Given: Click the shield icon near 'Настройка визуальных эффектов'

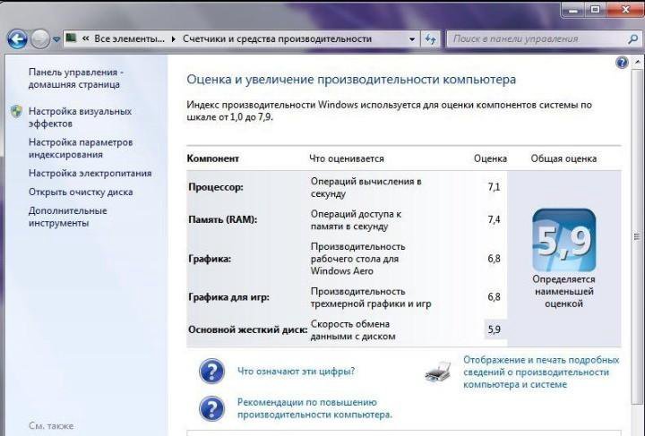Looking at the screenshot, I should pyautogui.click(x=16, y=112).
